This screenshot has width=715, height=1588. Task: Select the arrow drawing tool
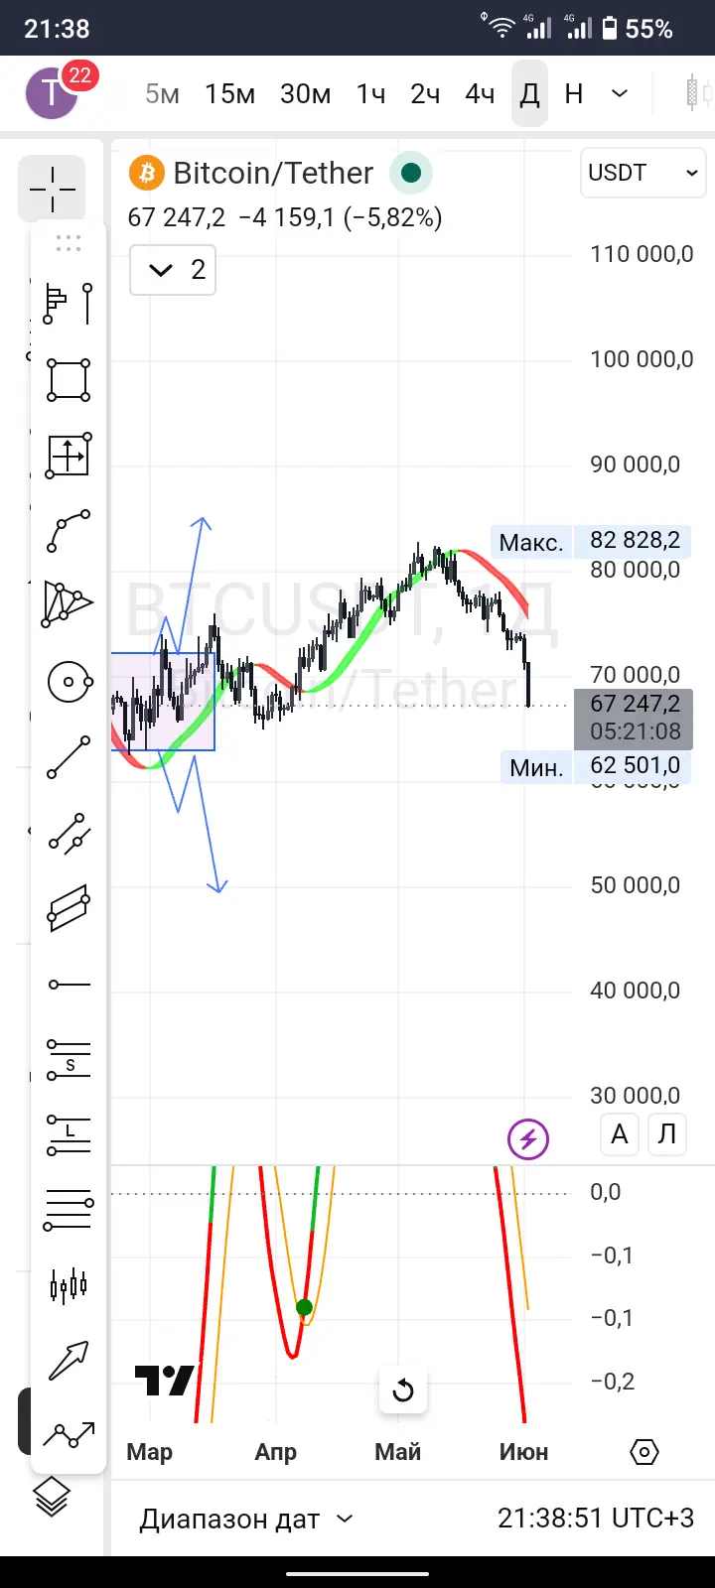(70, 1361)
